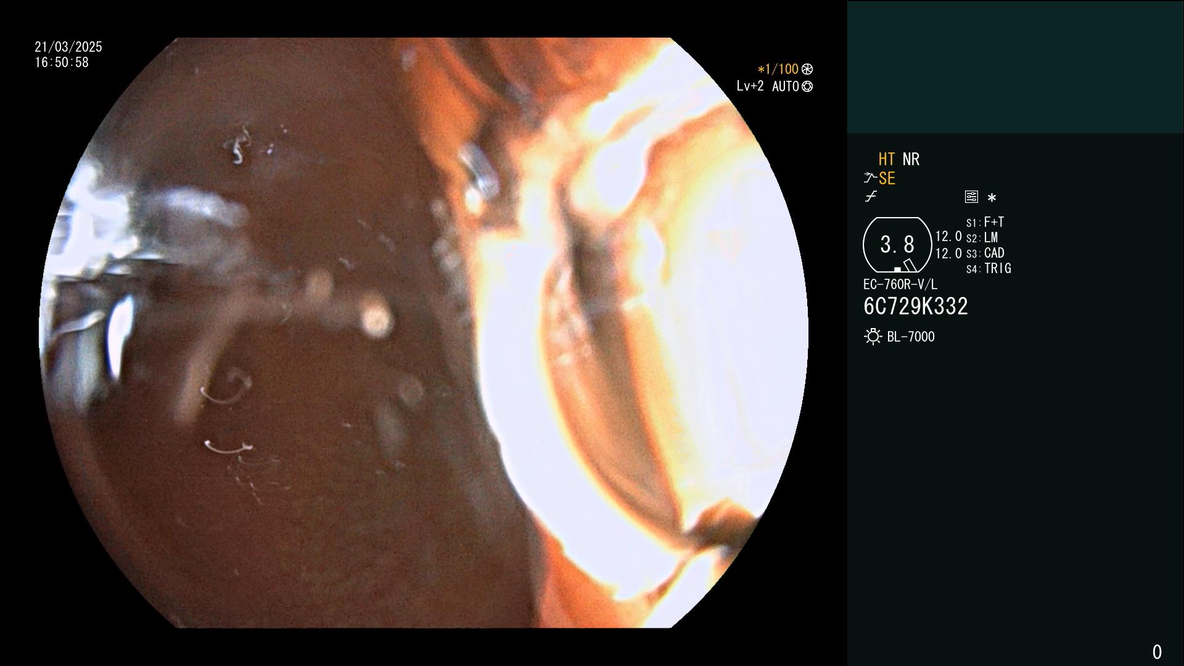Click the counter 0 at bottom right

pyautogui.click(x=1157, y=652)
